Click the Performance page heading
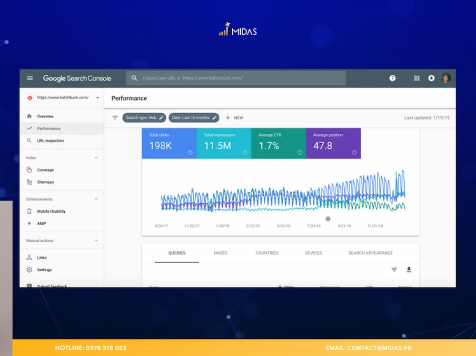476x356 pixels. tap(129, 99)
